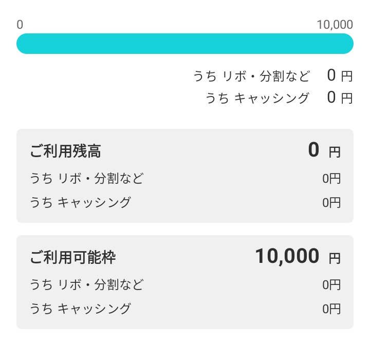
Task: Select the うち リボ・分割など label under the bar
Action: (251, 76)
